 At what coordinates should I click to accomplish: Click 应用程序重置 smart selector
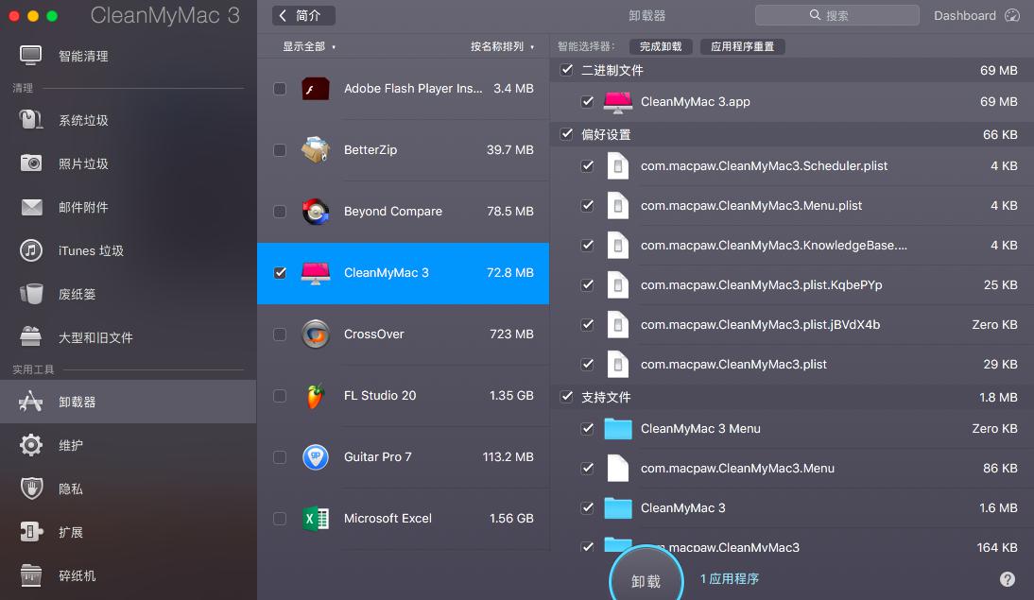coord(742,46)
